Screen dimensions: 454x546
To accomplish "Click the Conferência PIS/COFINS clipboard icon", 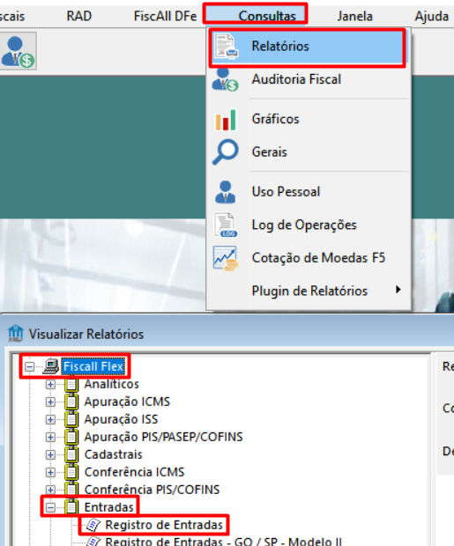I will (71, 490).
